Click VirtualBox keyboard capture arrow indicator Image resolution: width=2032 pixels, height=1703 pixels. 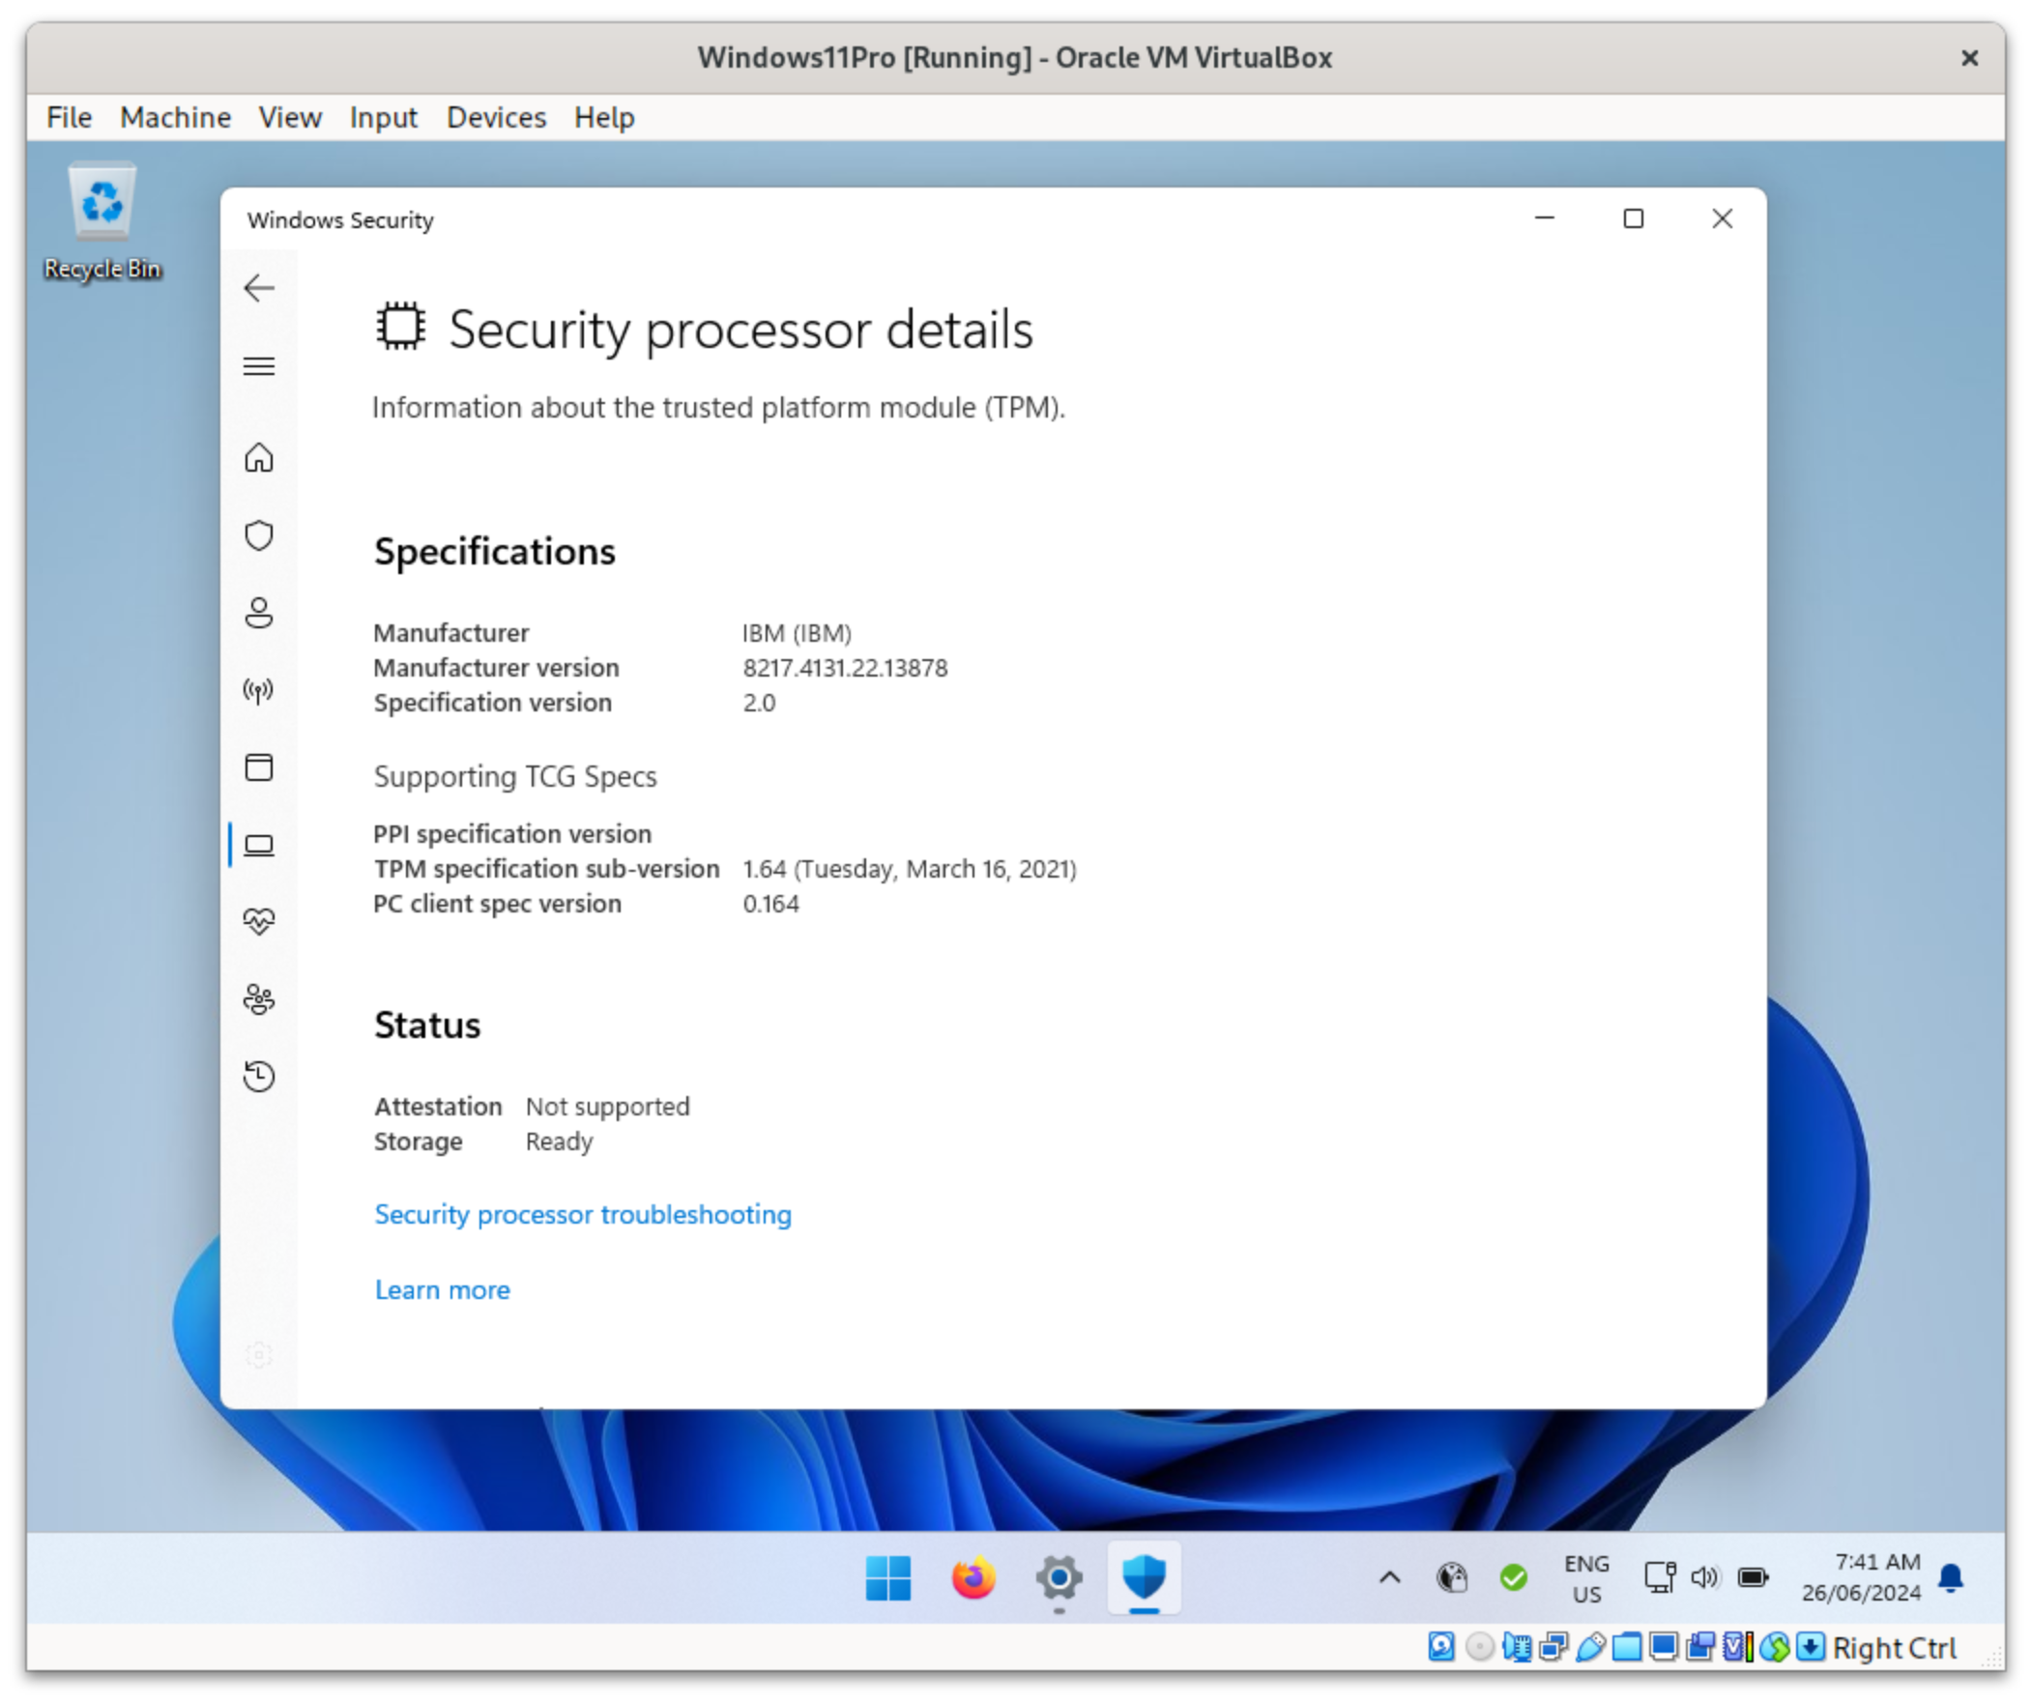pos(1811,1648)
